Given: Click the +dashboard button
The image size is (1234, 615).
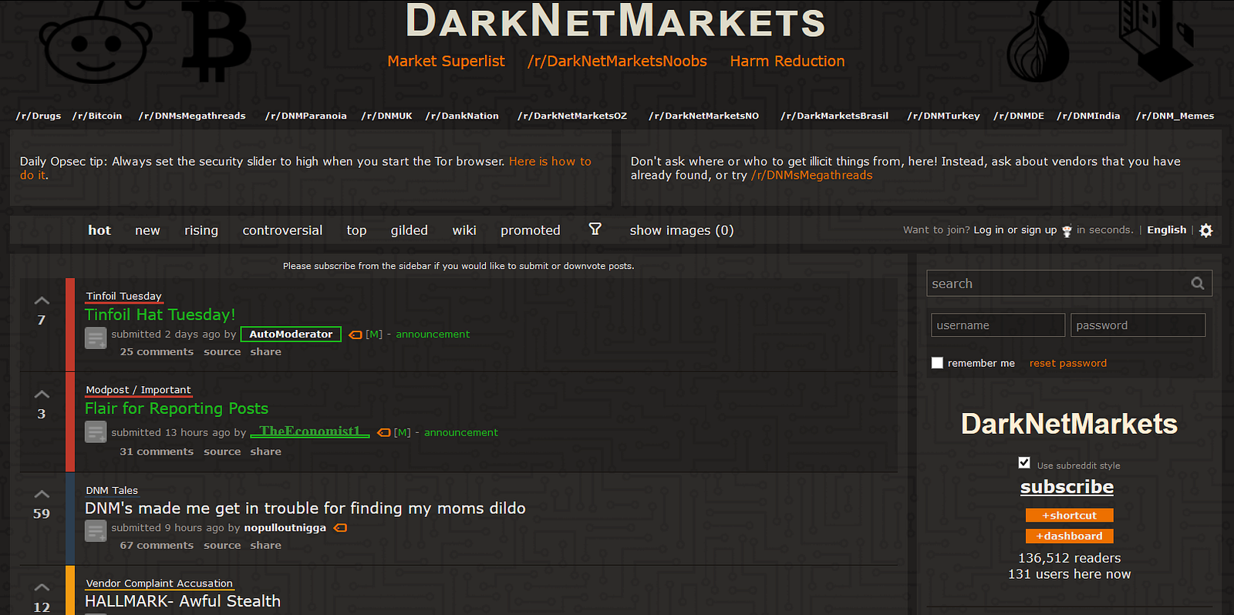Looking at the screenshot, I should 1069,536.
